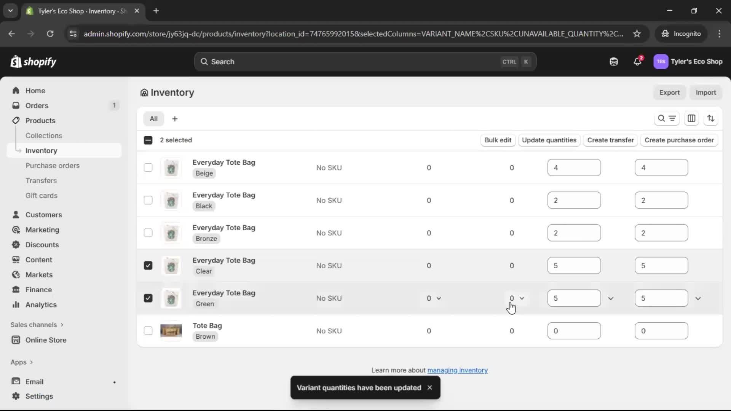
Task: Open the managing inventory link
Action: 458,370
